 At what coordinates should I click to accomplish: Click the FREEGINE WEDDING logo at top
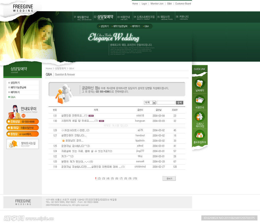pyautogui.click(x=23, y=8)
